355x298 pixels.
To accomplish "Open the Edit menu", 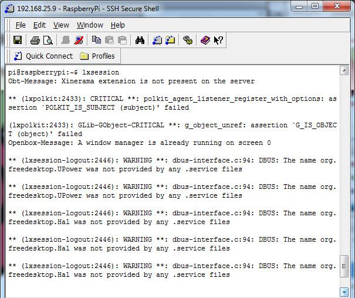I will click(39, 25).
